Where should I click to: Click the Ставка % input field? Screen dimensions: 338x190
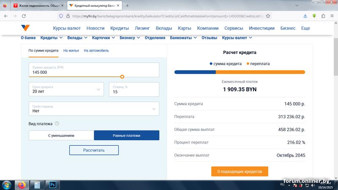(x=134, y=89)
